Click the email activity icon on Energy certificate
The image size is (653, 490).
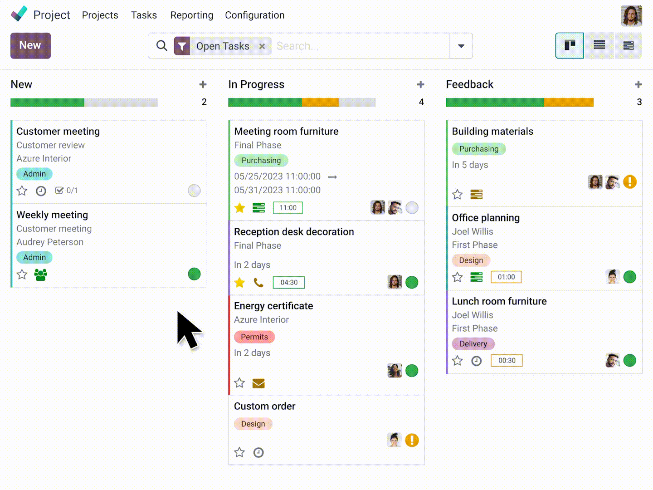(x=258, y=383)
